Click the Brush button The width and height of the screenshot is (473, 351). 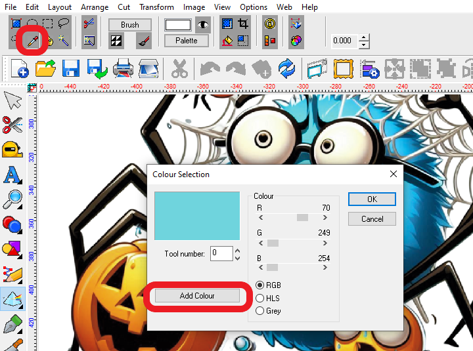tap(130, 25)
